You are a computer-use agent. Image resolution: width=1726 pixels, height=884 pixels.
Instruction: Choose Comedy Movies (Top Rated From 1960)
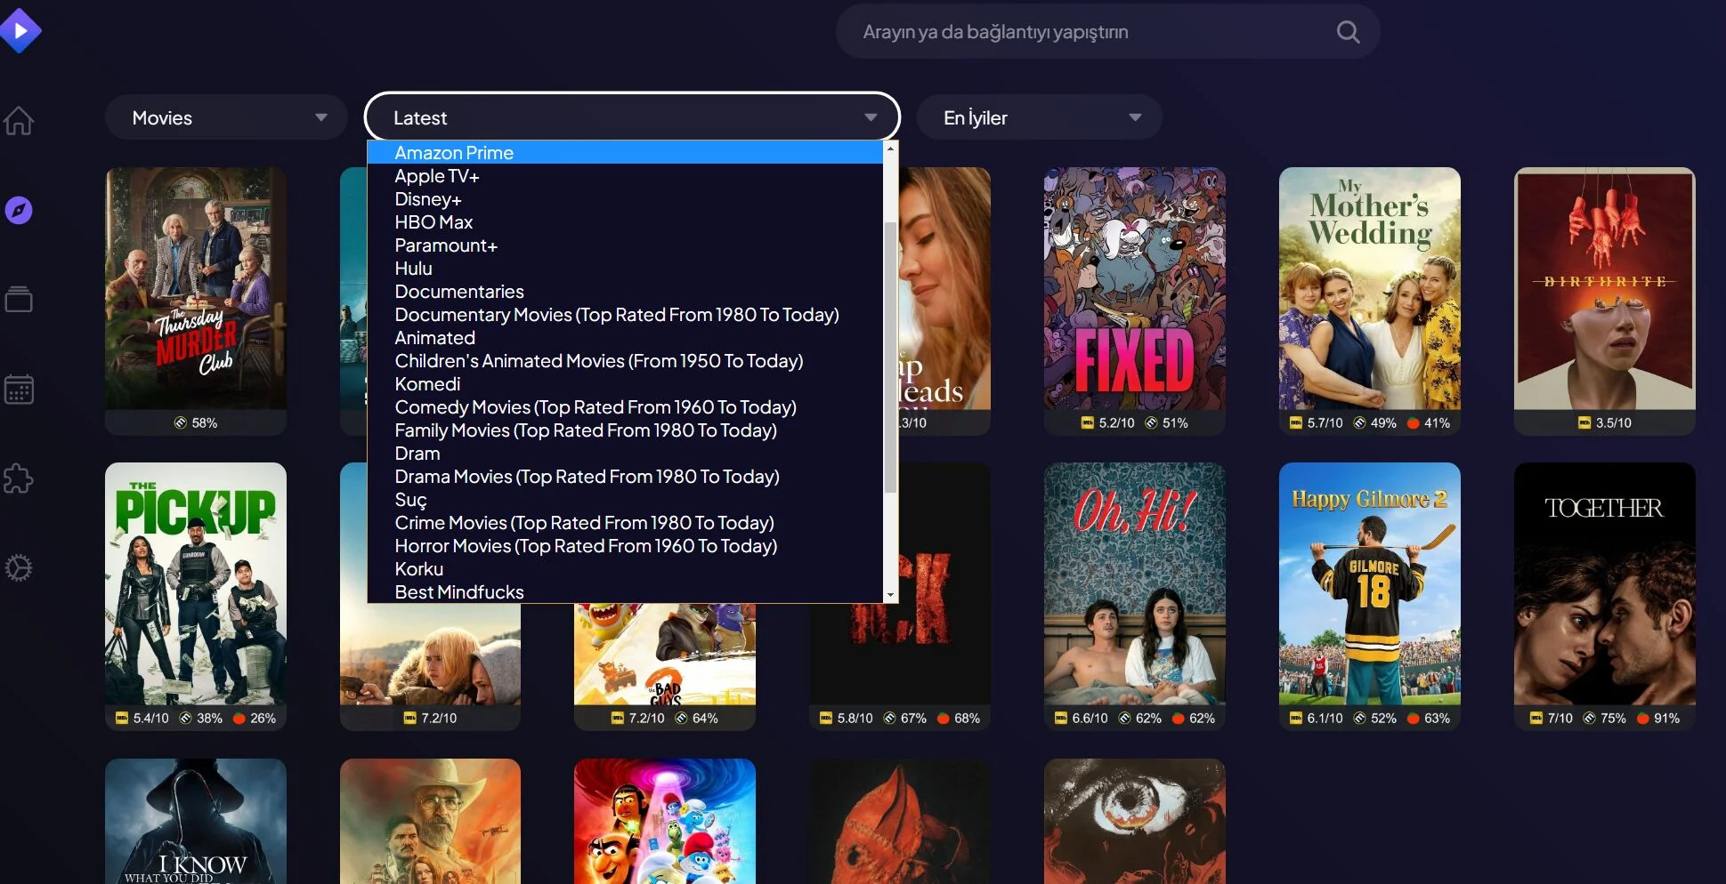[625, 407]
